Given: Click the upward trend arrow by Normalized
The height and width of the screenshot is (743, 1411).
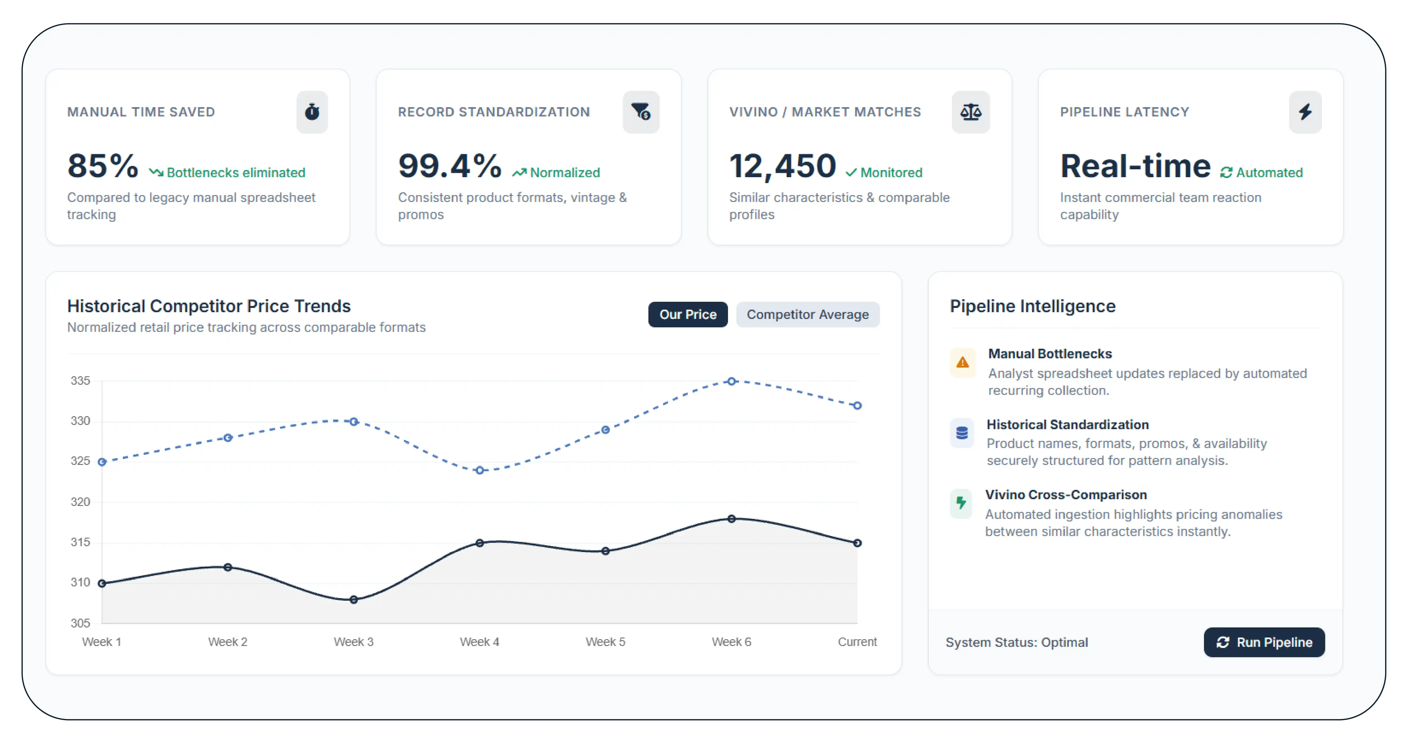Looking at the screenshot, I should [x=519, y=172].
